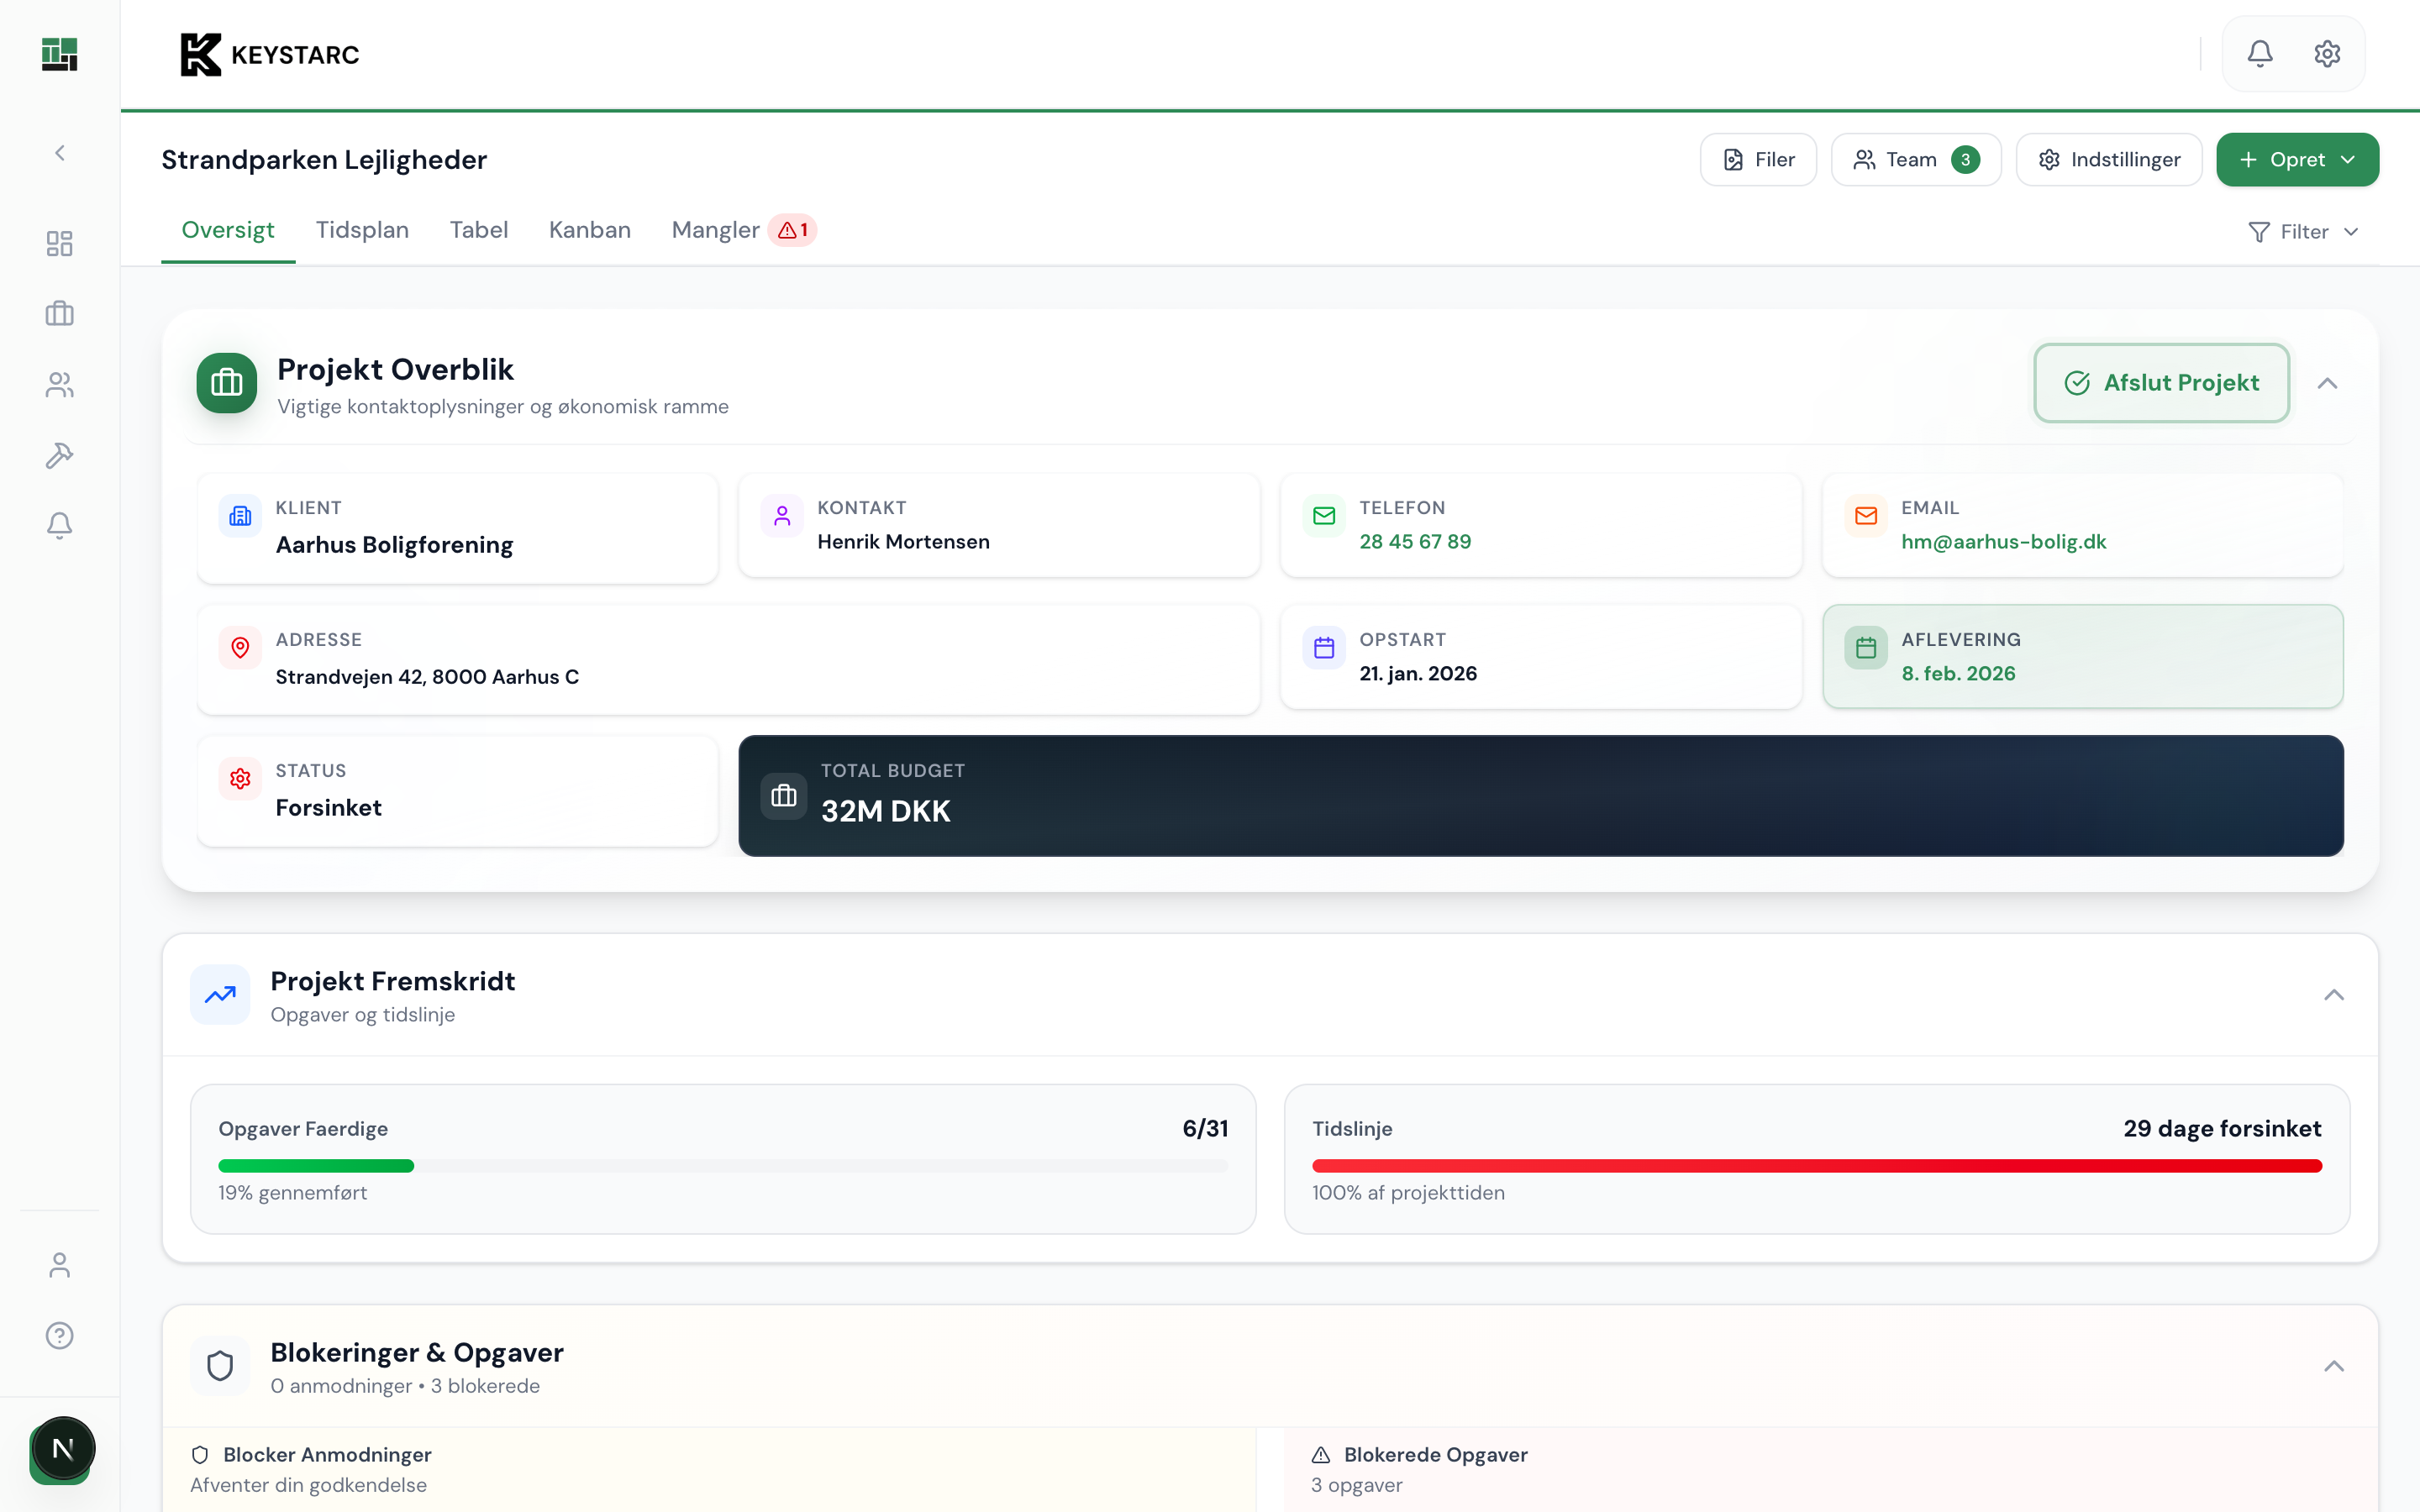
Task: Select the hammer tools icon in sidebar
Action: tap(59, 456)
